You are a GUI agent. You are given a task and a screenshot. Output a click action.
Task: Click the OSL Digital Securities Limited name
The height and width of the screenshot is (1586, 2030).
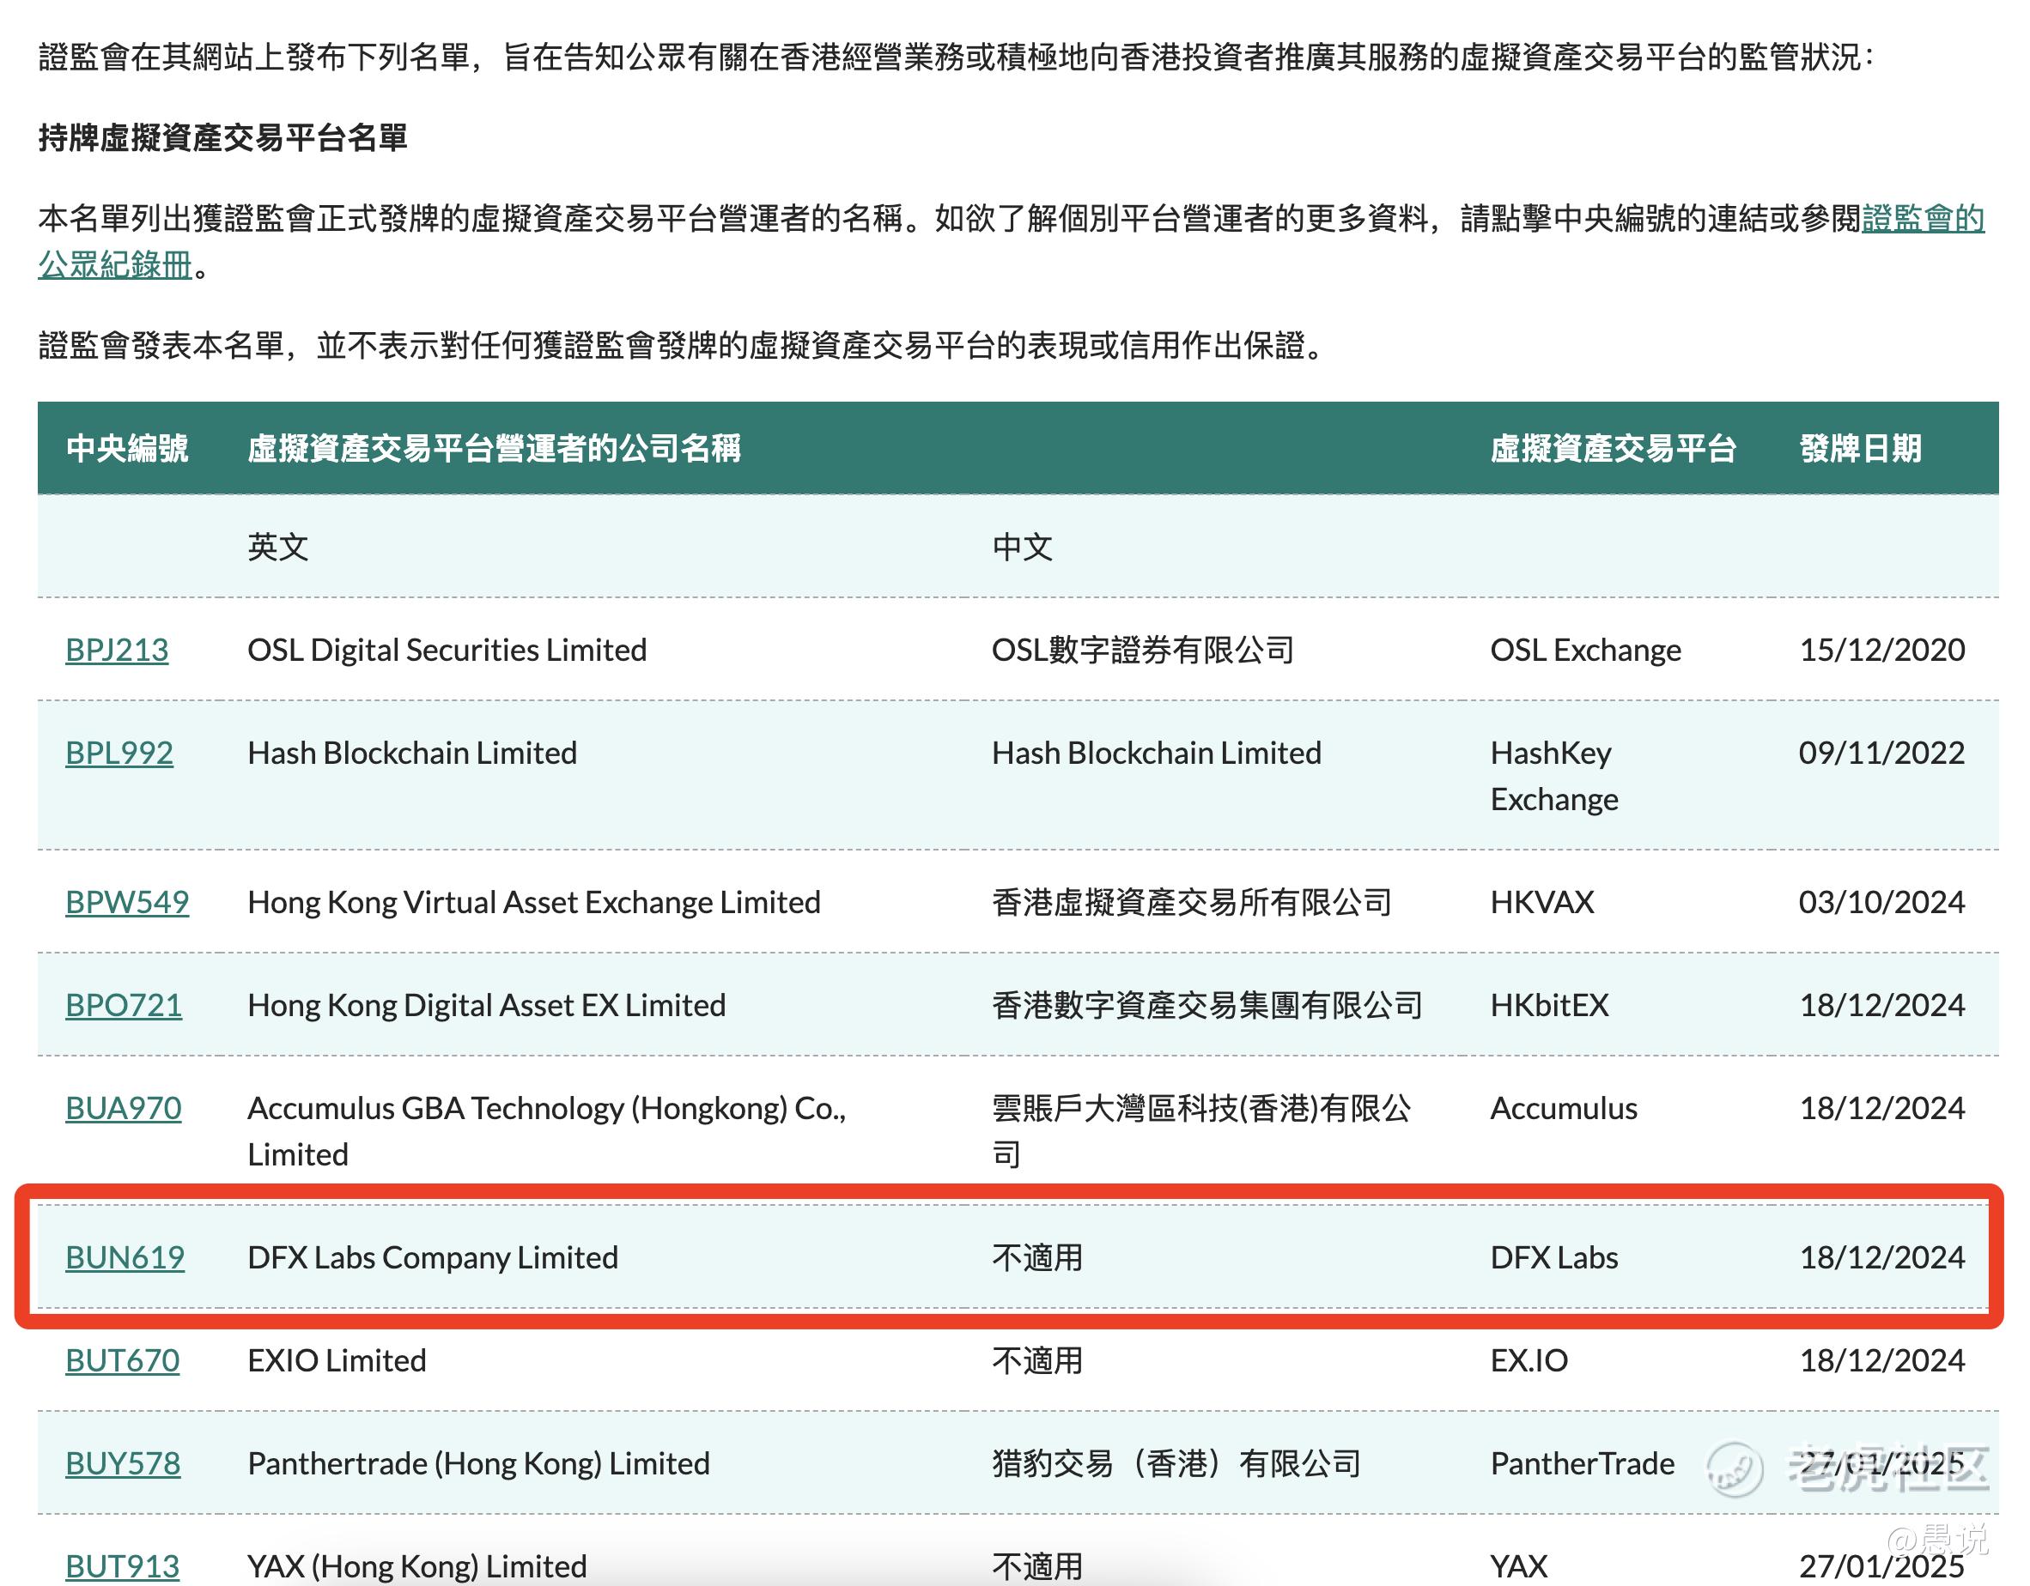point(447,650)
